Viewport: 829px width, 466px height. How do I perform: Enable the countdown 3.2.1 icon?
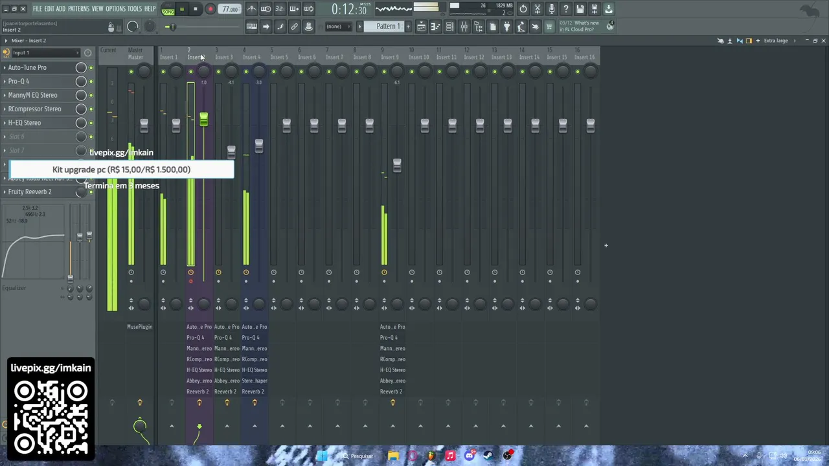coord(280,9)
